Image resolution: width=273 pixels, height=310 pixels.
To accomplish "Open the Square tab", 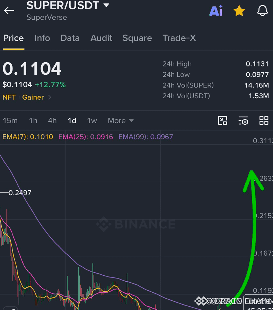I will coord(137,38).
